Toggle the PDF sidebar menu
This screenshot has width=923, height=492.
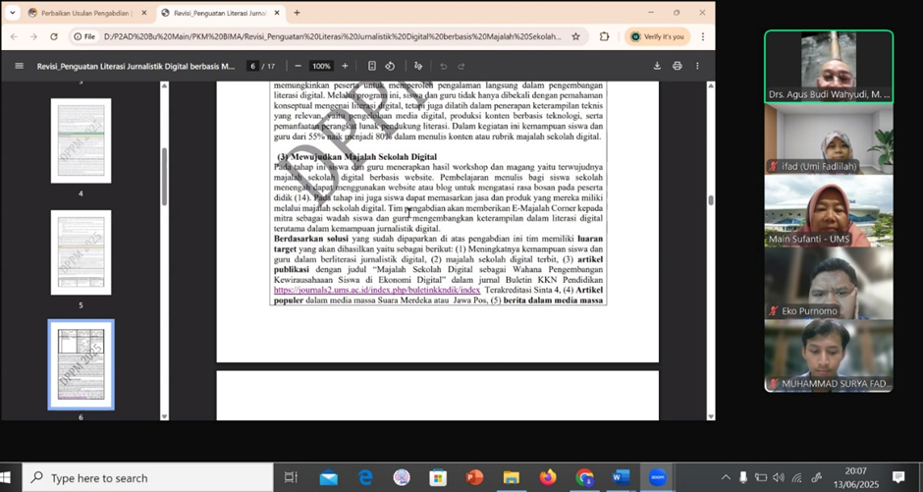(x=19, y=66)
